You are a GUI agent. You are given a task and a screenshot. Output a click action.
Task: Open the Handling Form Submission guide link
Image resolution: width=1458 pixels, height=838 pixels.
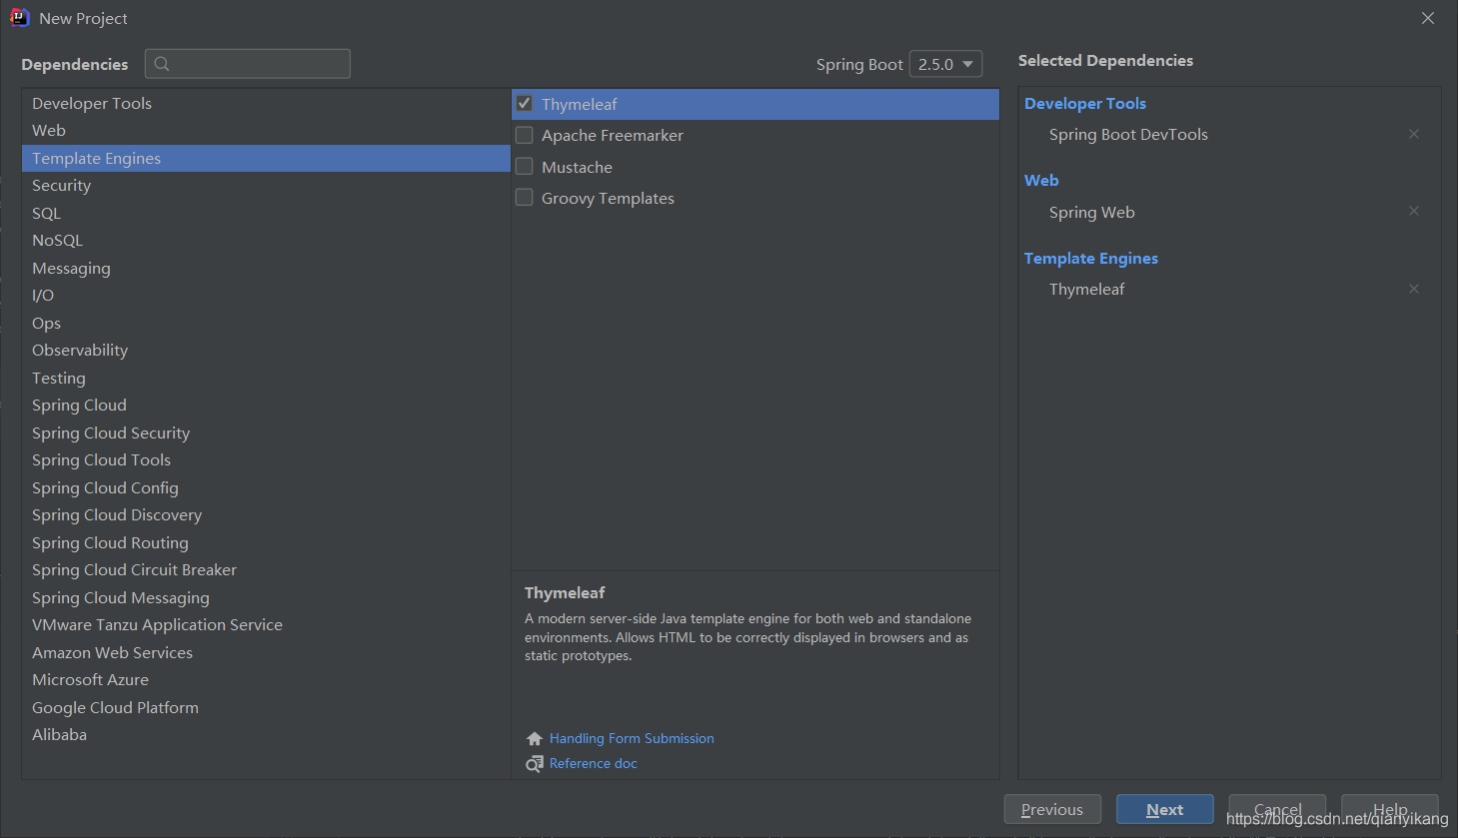coord(632,738)
